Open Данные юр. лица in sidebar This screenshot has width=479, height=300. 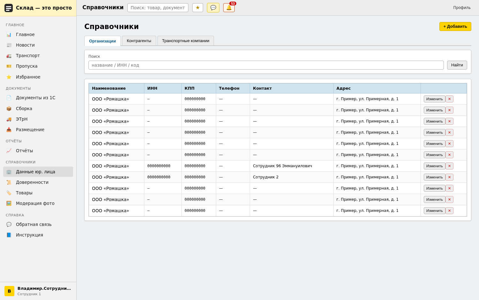pos(38,172)
